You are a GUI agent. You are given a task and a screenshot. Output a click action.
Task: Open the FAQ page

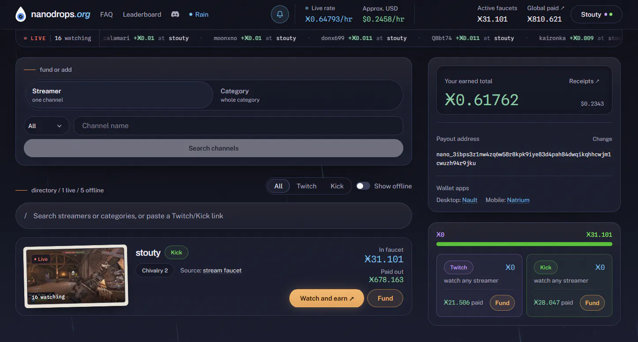click(106, 15)
